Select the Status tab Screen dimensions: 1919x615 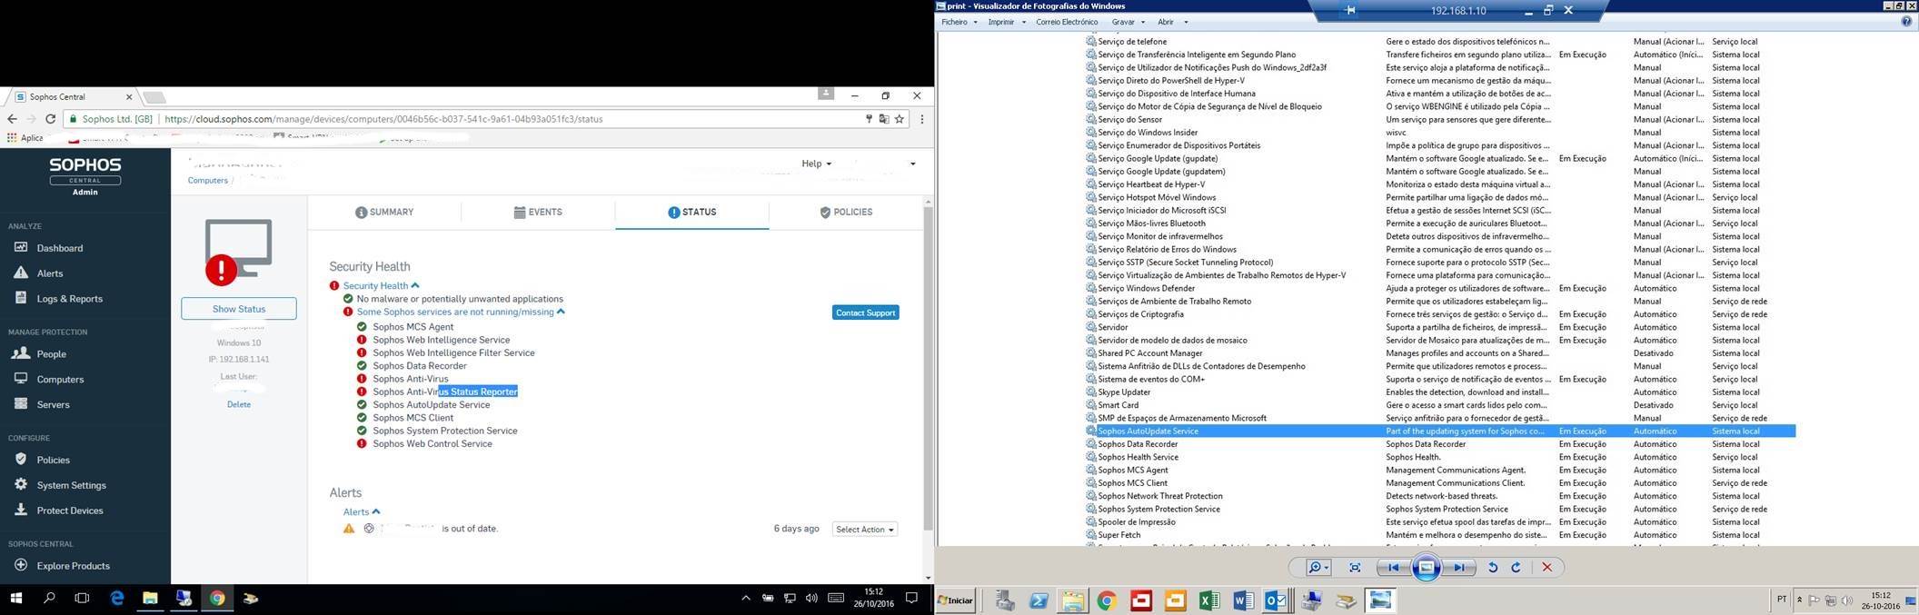(692, 213)
